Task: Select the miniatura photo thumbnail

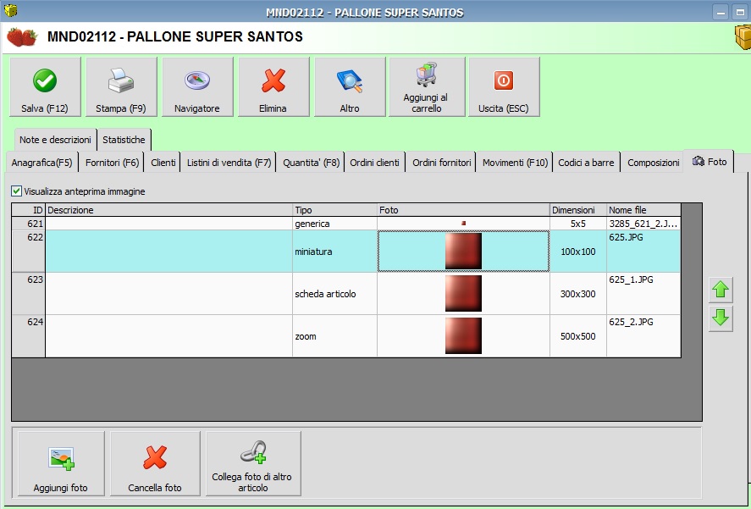Action: [x=463, y=252]
